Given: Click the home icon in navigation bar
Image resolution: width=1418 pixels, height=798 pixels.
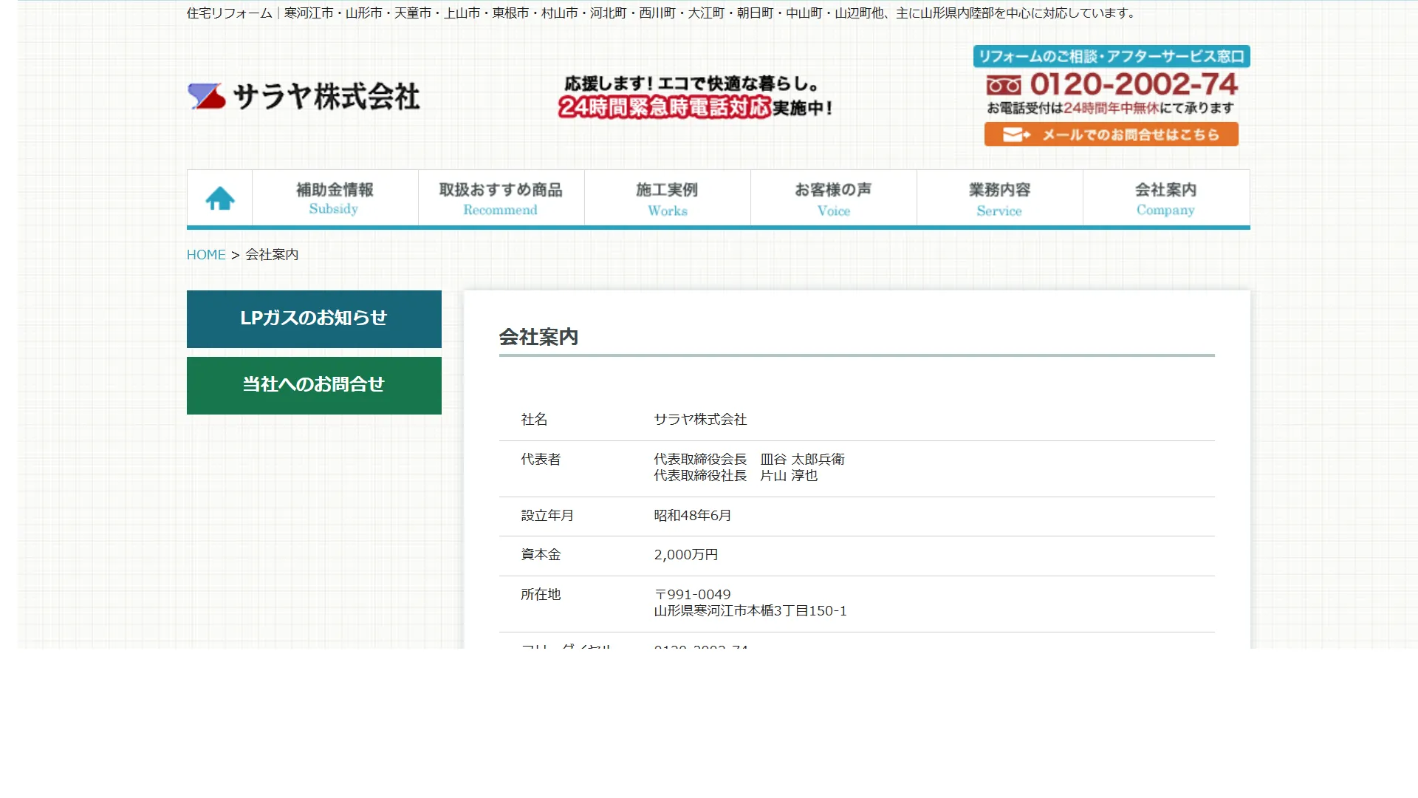Looking at the screenshot, I should click(219, 198).
